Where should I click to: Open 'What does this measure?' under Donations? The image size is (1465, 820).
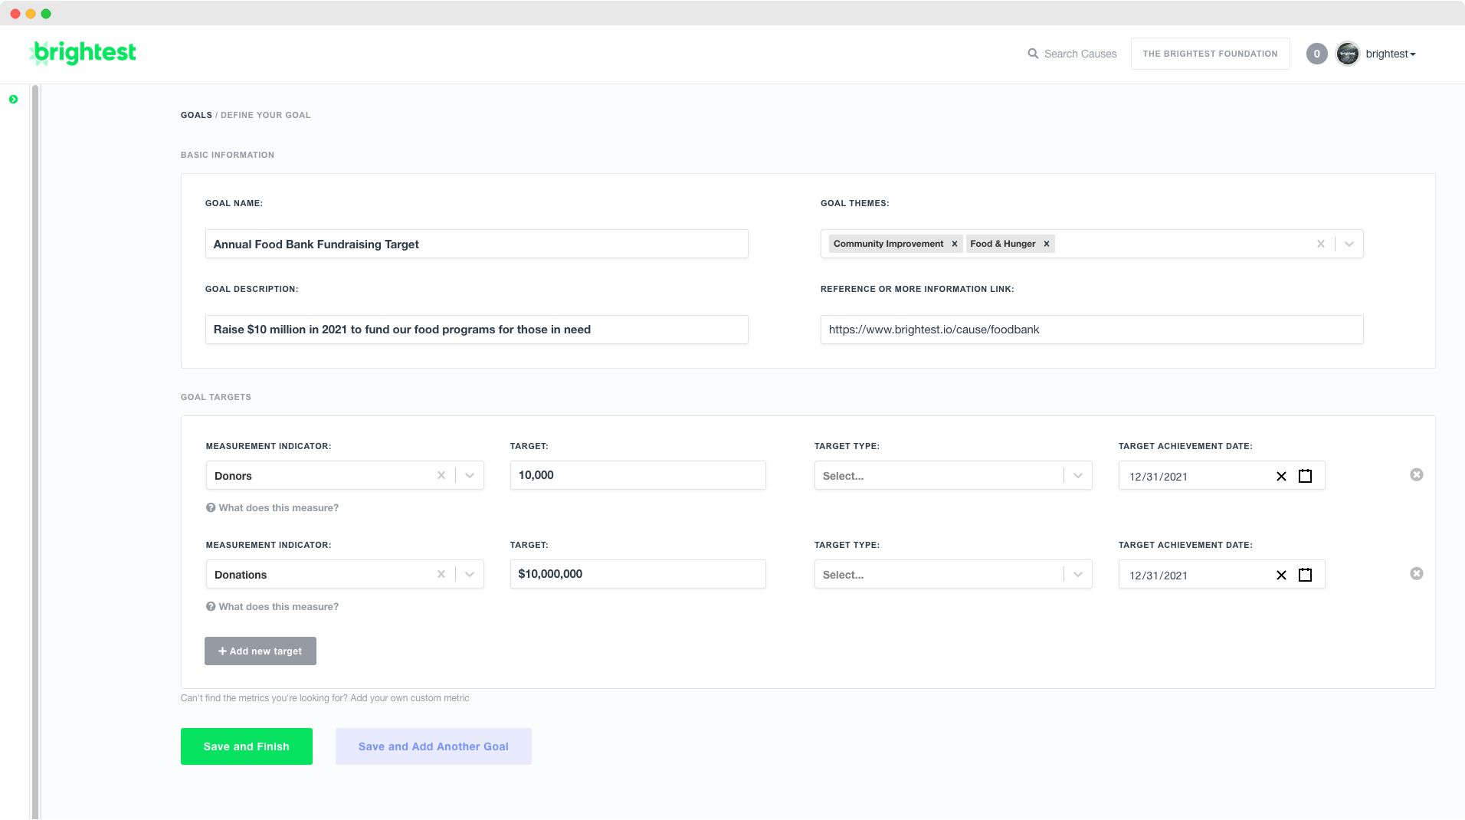278,606
